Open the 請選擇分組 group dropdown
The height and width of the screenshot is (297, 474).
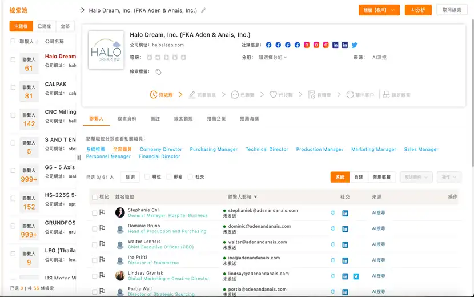[272, 57]
